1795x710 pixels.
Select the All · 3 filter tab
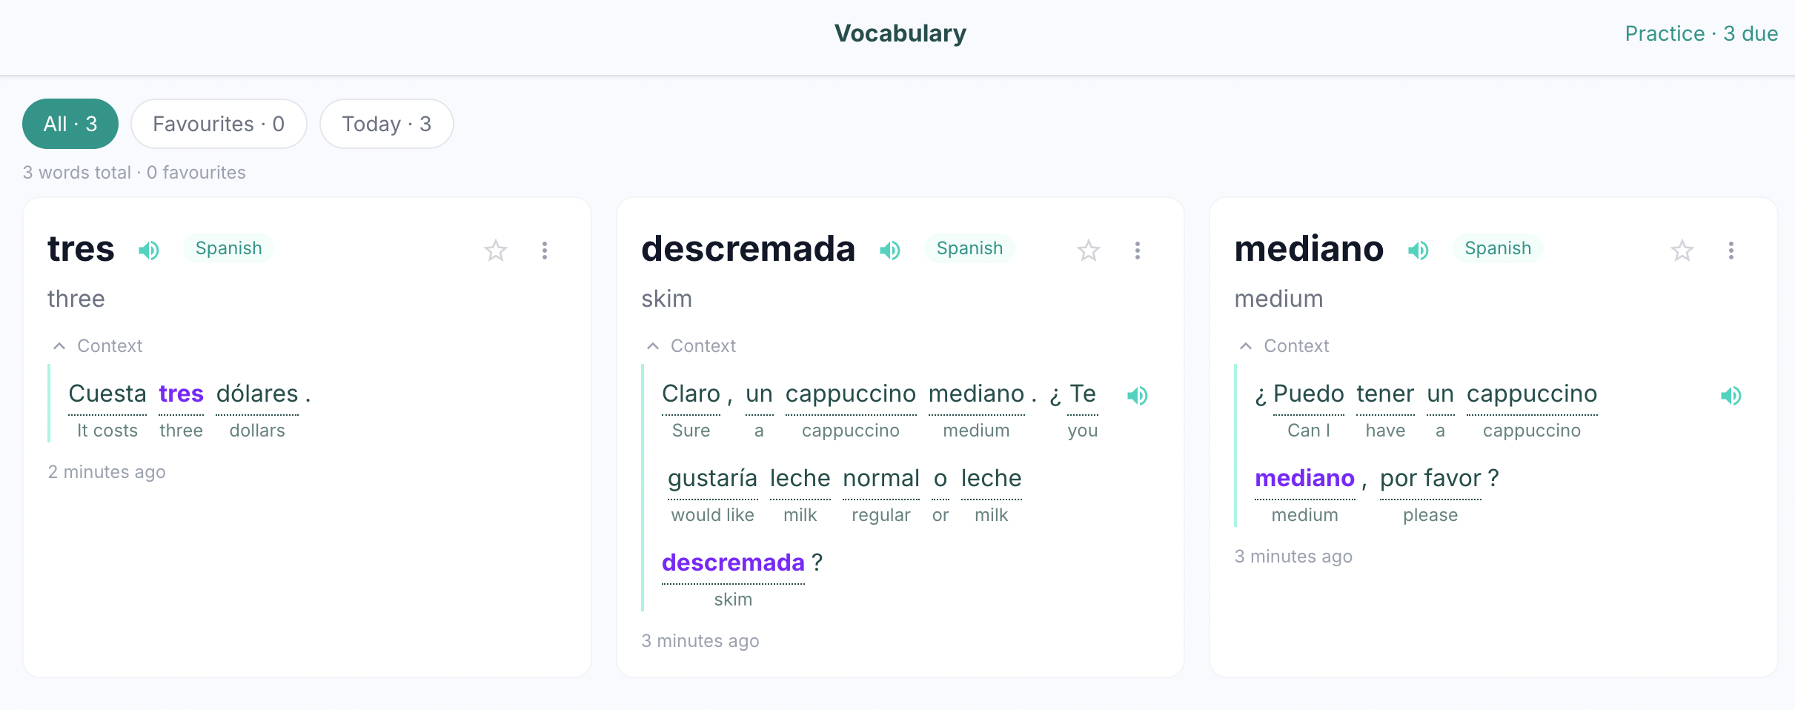[x=70, y=124]
